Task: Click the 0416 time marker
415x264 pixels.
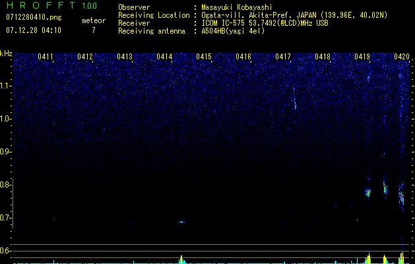Action: click(x=243, y=56)
